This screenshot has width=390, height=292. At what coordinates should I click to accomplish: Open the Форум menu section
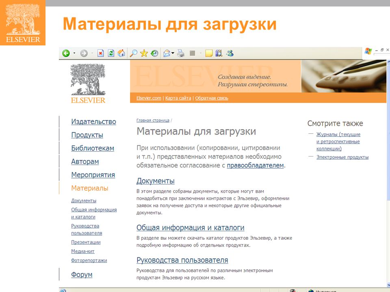point(82,275)
